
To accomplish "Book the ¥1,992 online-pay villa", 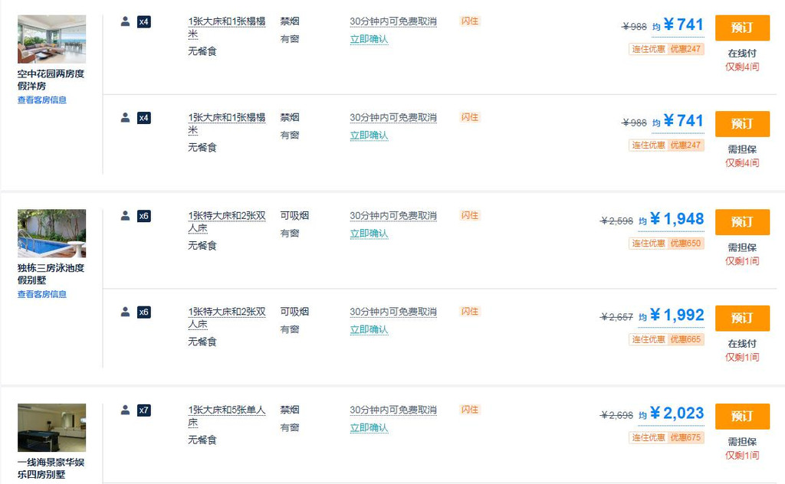I will 741,318.
